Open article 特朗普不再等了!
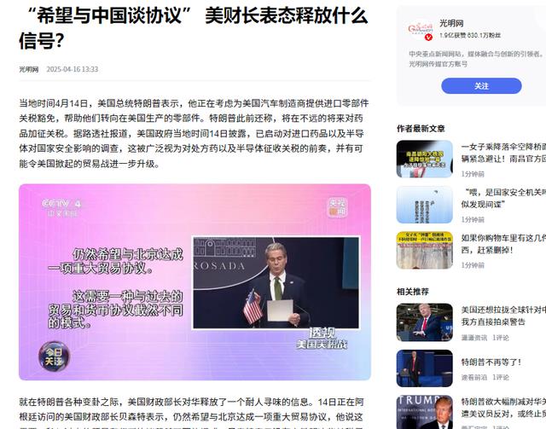This screenshot has height=429, width=546. tap(491, 362)
